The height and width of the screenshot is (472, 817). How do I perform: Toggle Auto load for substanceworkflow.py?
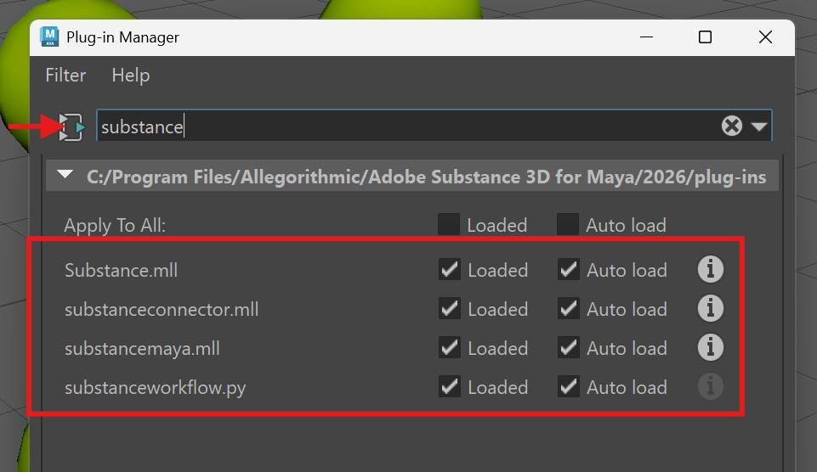[x=569, y=387]
